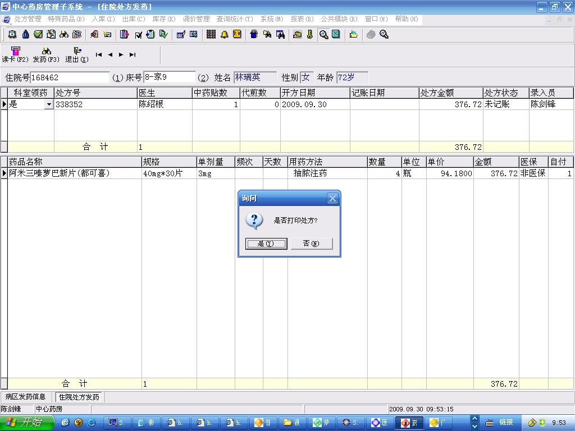Click the dotted grid toolbar icon
This screenshot has width=575, height=431.
(x=211, y=34)
